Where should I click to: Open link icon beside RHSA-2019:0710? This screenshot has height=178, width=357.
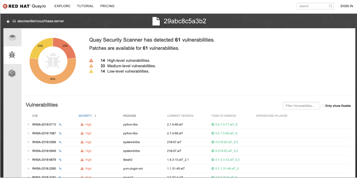(60, 125)
